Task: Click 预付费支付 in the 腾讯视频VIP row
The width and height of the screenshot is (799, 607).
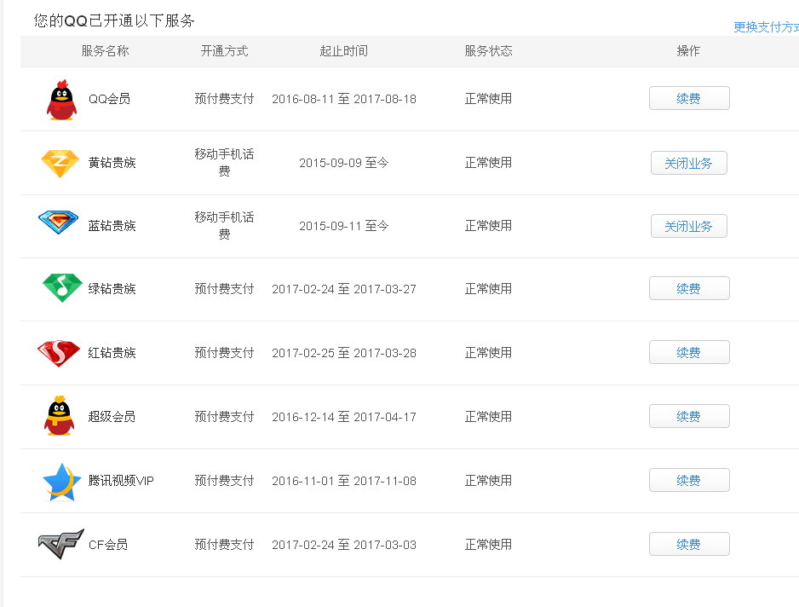Action: tap(224, 481)
